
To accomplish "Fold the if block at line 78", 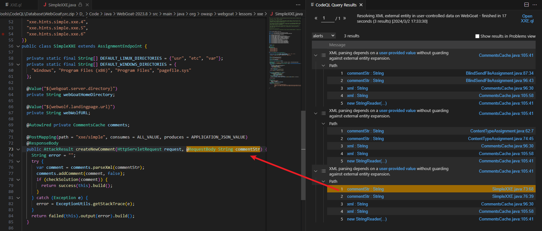I will (x=18, y=180).
